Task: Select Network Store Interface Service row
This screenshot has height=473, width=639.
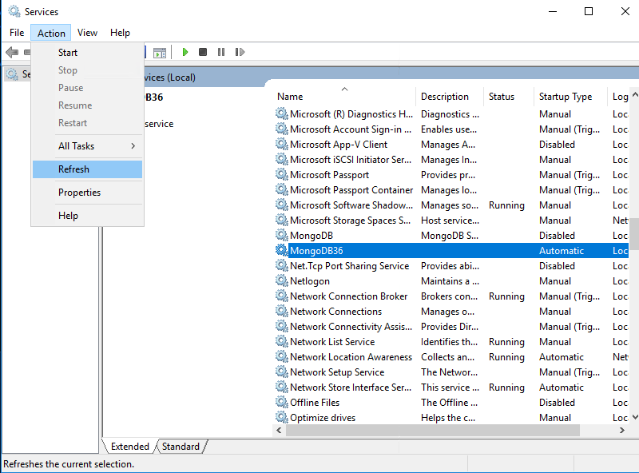Action: tap(451, 387)
